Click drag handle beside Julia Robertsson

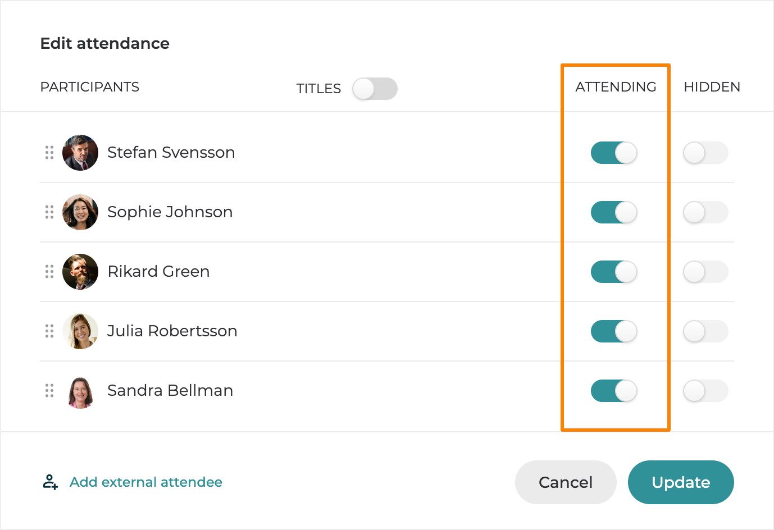click(x=49, y=331)
